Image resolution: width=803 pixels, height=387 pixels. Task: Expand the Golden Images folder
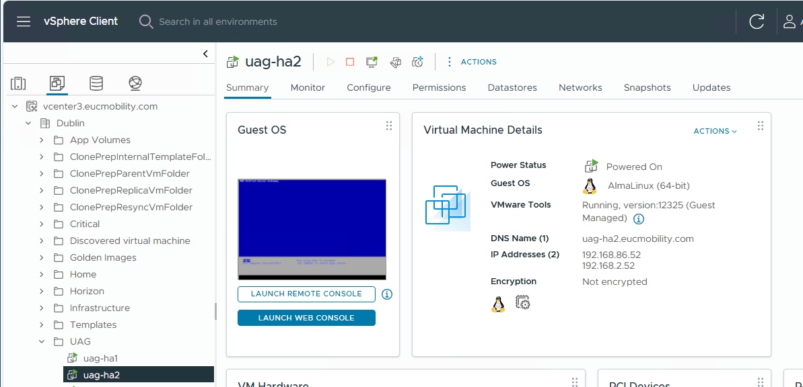pyautogui.click(x=42, y=257)
